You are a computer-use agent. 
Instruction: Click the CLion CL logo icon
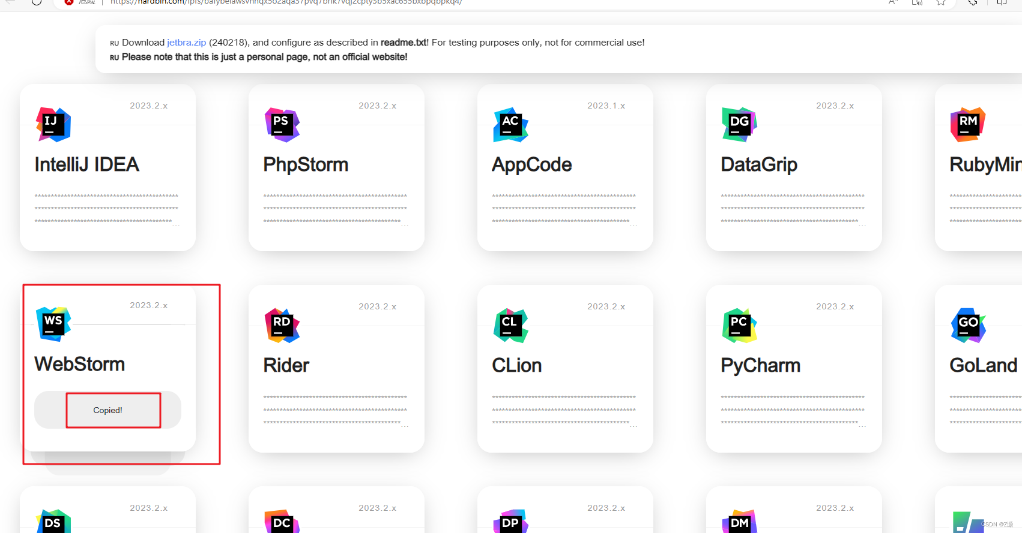(x=511, y=326)
